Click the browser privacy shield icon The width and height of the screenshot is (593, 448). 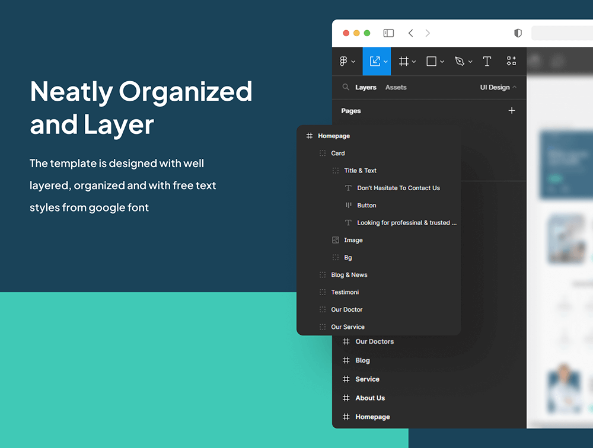[x=518, y=33]
